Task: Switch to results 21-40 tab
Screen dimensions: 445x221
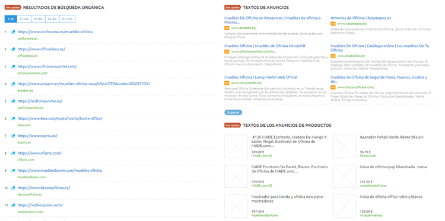Action: coord(24,19)
